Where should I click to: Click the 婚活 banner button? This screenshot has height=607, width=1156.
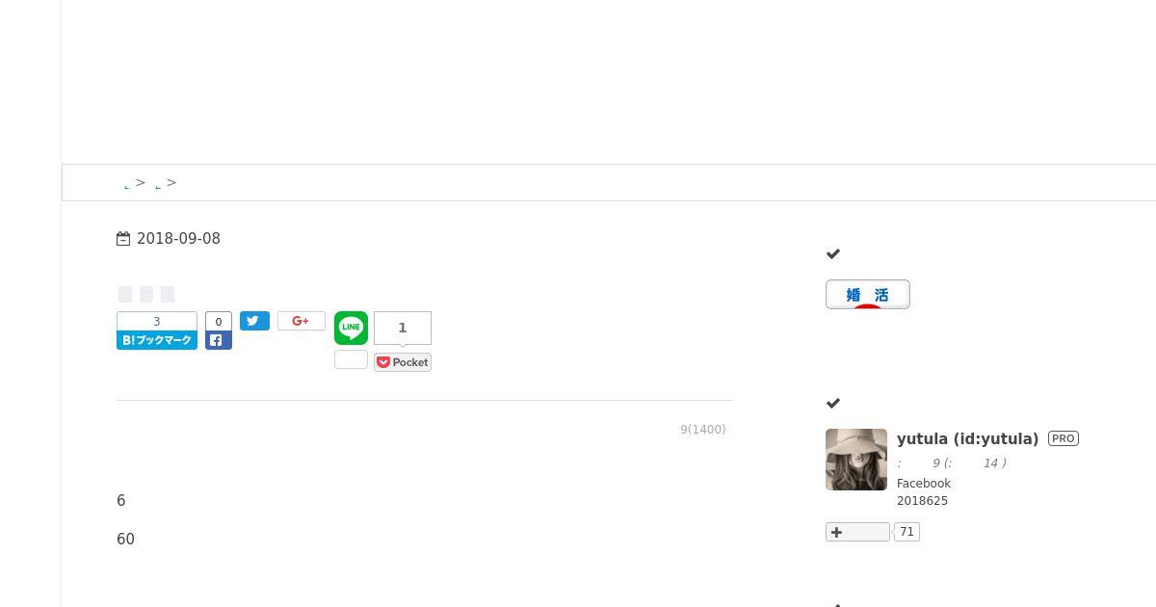[x=868, y=295]
